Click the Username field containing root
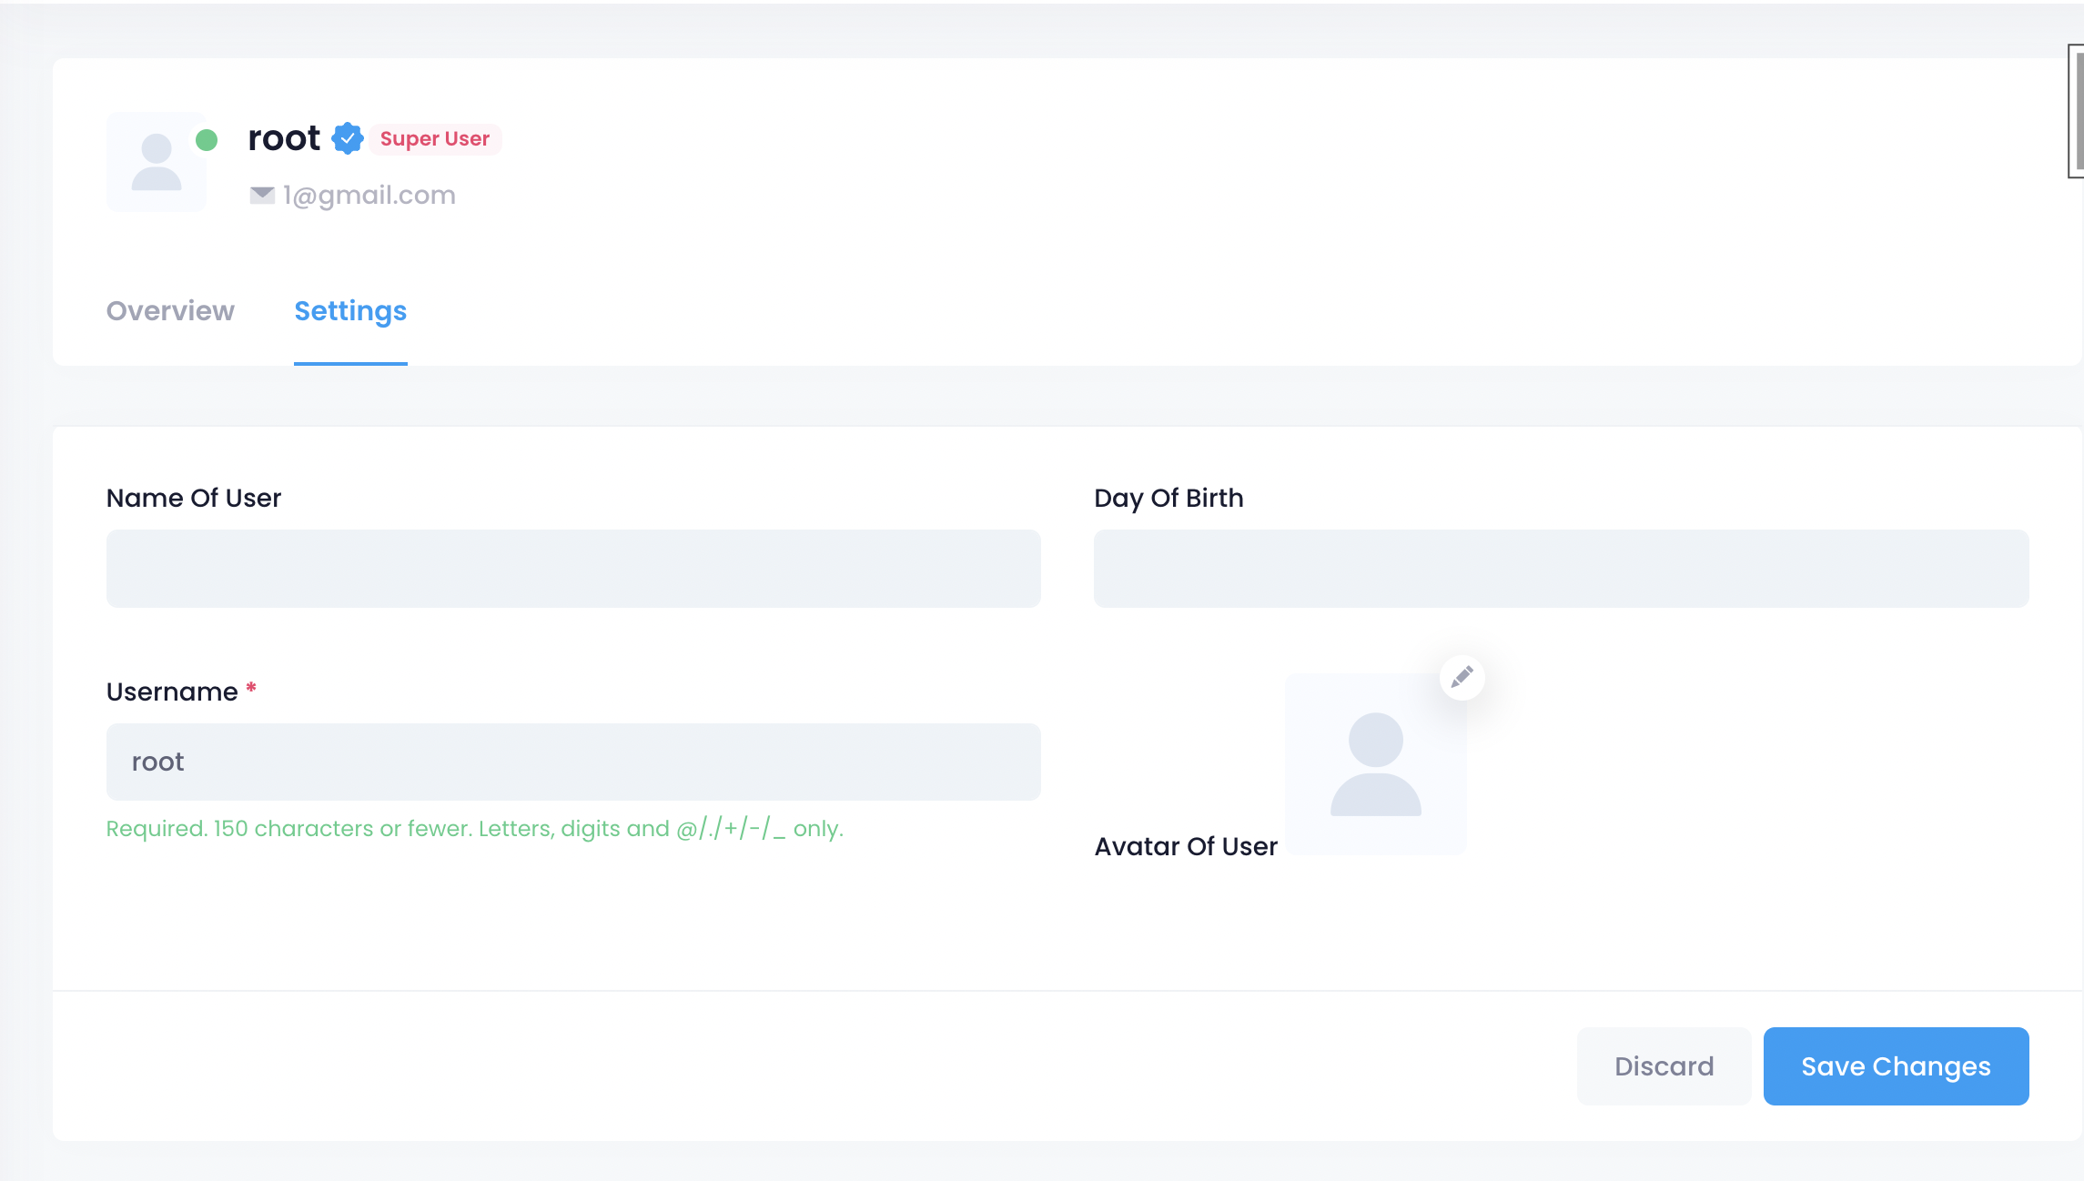The image size is (2084, 1181). 573,762
